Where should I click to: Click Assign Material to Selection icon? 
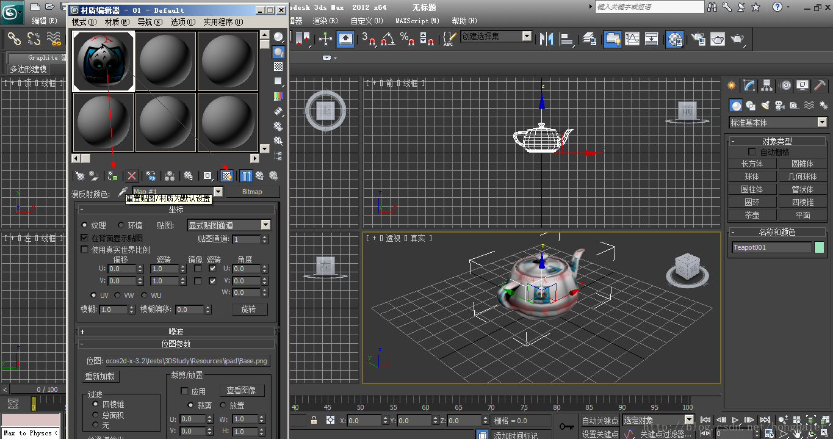coord(112,176)
